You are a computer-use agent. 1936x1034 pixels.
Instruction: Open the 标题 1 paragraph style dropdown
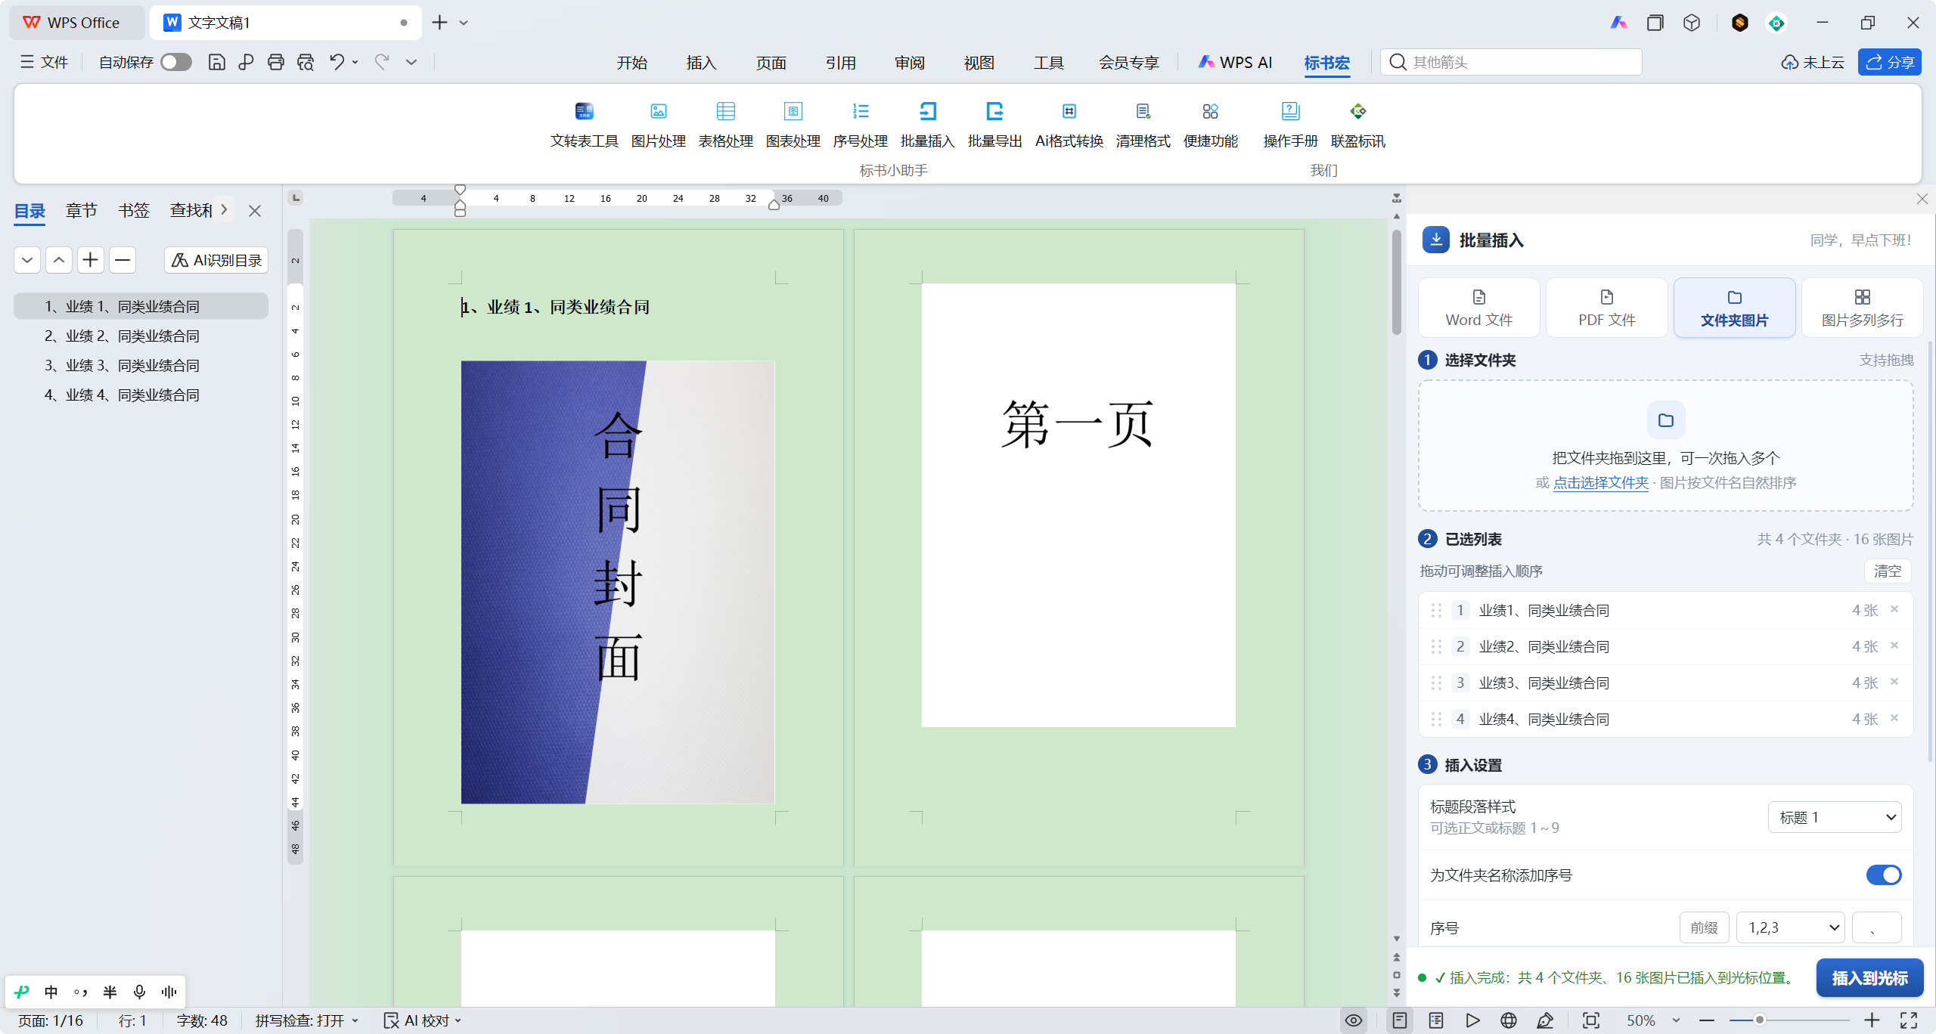click(1834, 816)
